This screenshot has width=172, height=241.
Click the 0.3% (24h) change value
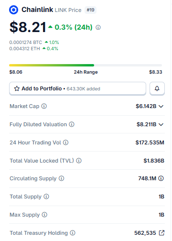tap(74, 27)
